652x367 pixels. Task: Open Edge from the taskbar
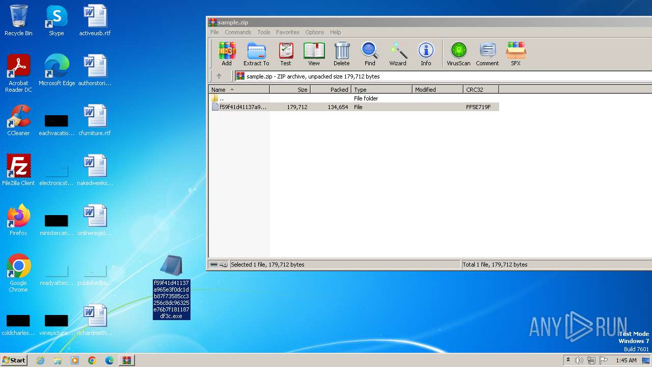[x=110, y=360]
